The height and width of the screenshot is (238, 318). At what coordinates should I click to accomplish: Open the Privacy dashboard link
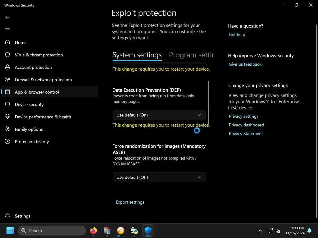click(x=246, y=125)
